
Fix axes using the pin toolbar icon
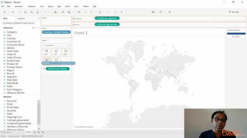point(122,12)
